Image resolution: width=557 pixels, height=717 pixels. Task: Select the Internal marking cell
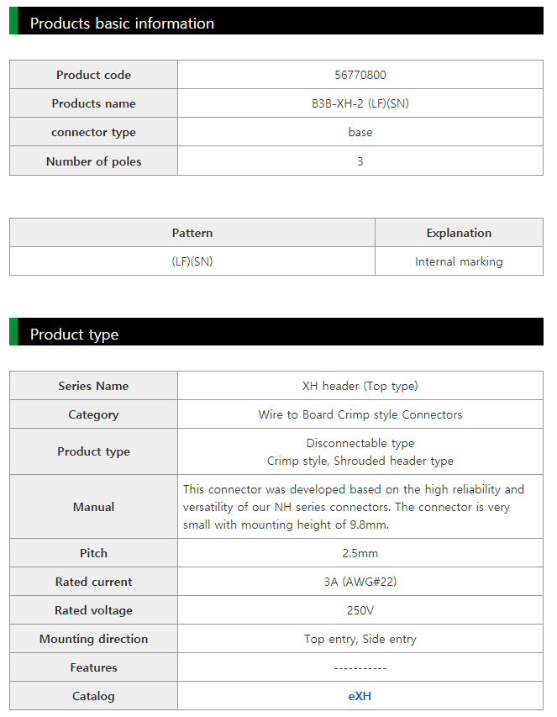(x=459, y=261)
